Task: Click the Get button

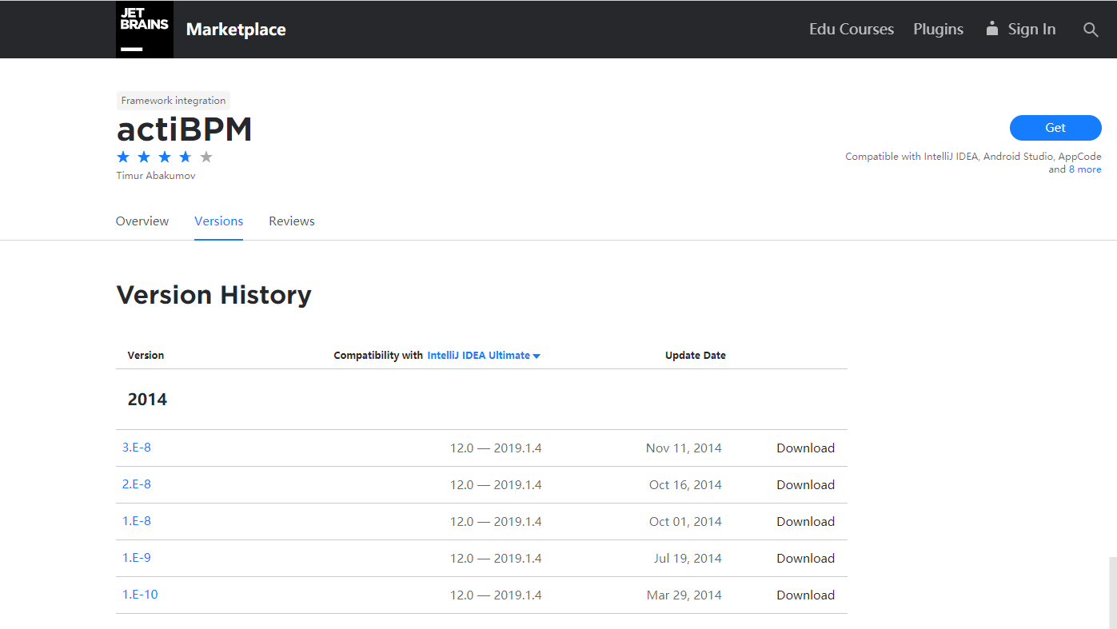Action: pyautogui.click(x=1055, y=128)
